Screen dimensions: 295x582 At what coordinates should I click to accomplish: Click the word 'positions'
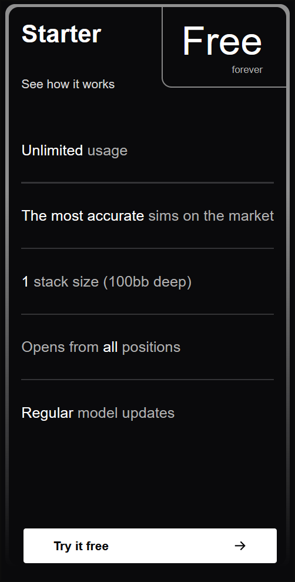pos(151,348)
